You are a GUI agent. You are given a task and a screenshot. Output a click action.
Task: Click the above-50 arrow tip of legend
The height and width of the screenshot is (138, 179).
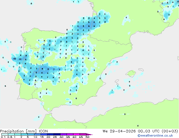coord(89,134)
